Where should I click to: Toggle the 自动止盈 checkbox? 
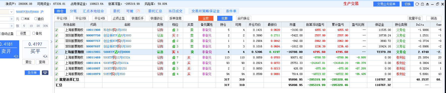(x=0, y=33)
